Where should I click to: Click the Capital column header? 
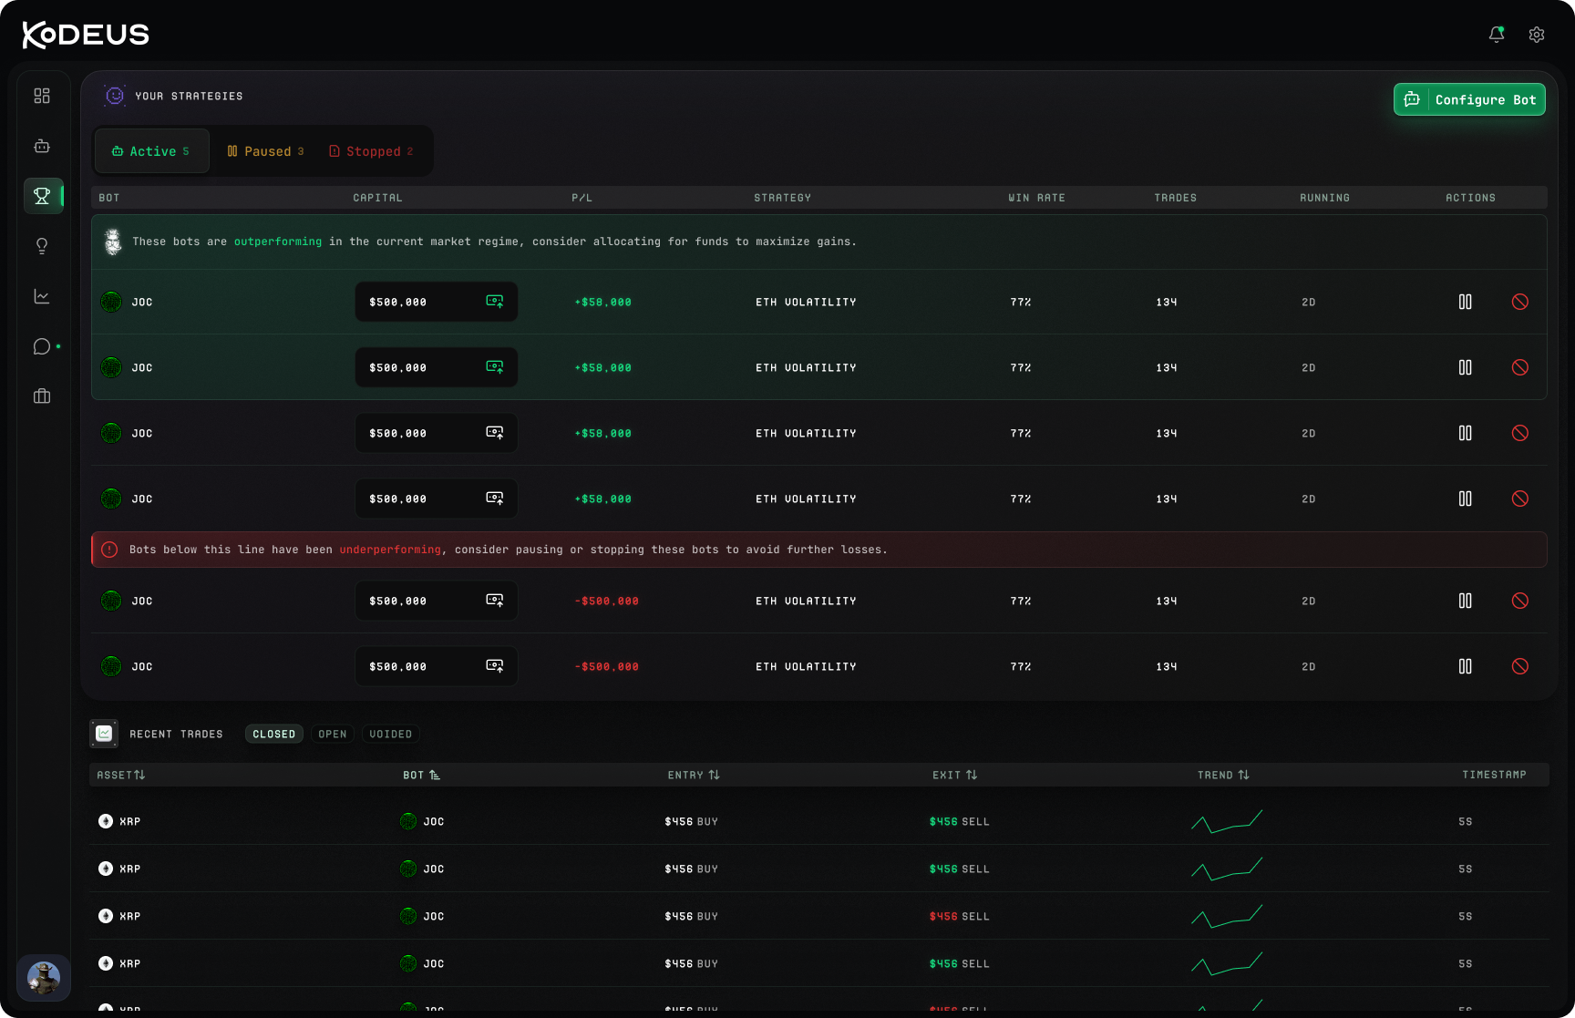point(377,198)
